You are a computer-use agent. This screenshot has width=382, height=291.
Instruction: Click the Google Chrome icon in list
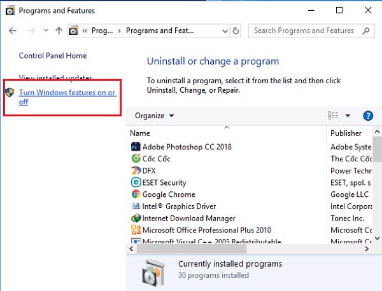click(x=136, y=194)
